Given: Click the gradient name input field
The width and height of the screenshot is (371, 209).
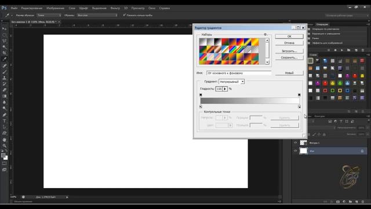Looking at the screenshot, I should pyautogui.click(x=239, y=73).
